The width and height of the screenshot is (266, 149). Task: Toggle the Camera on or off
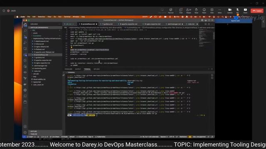tap(230, 10)
